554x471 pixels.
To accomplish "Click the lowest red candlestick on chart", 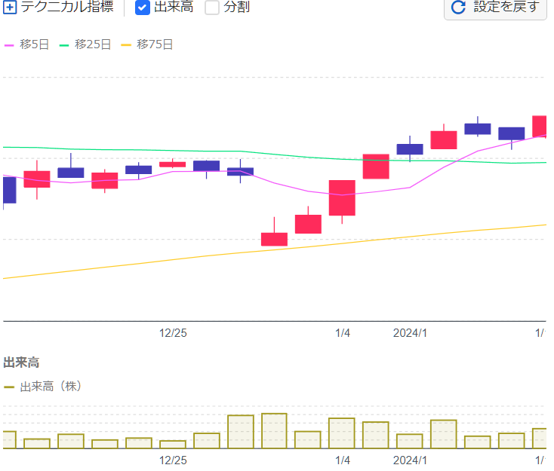I will 274,239.
